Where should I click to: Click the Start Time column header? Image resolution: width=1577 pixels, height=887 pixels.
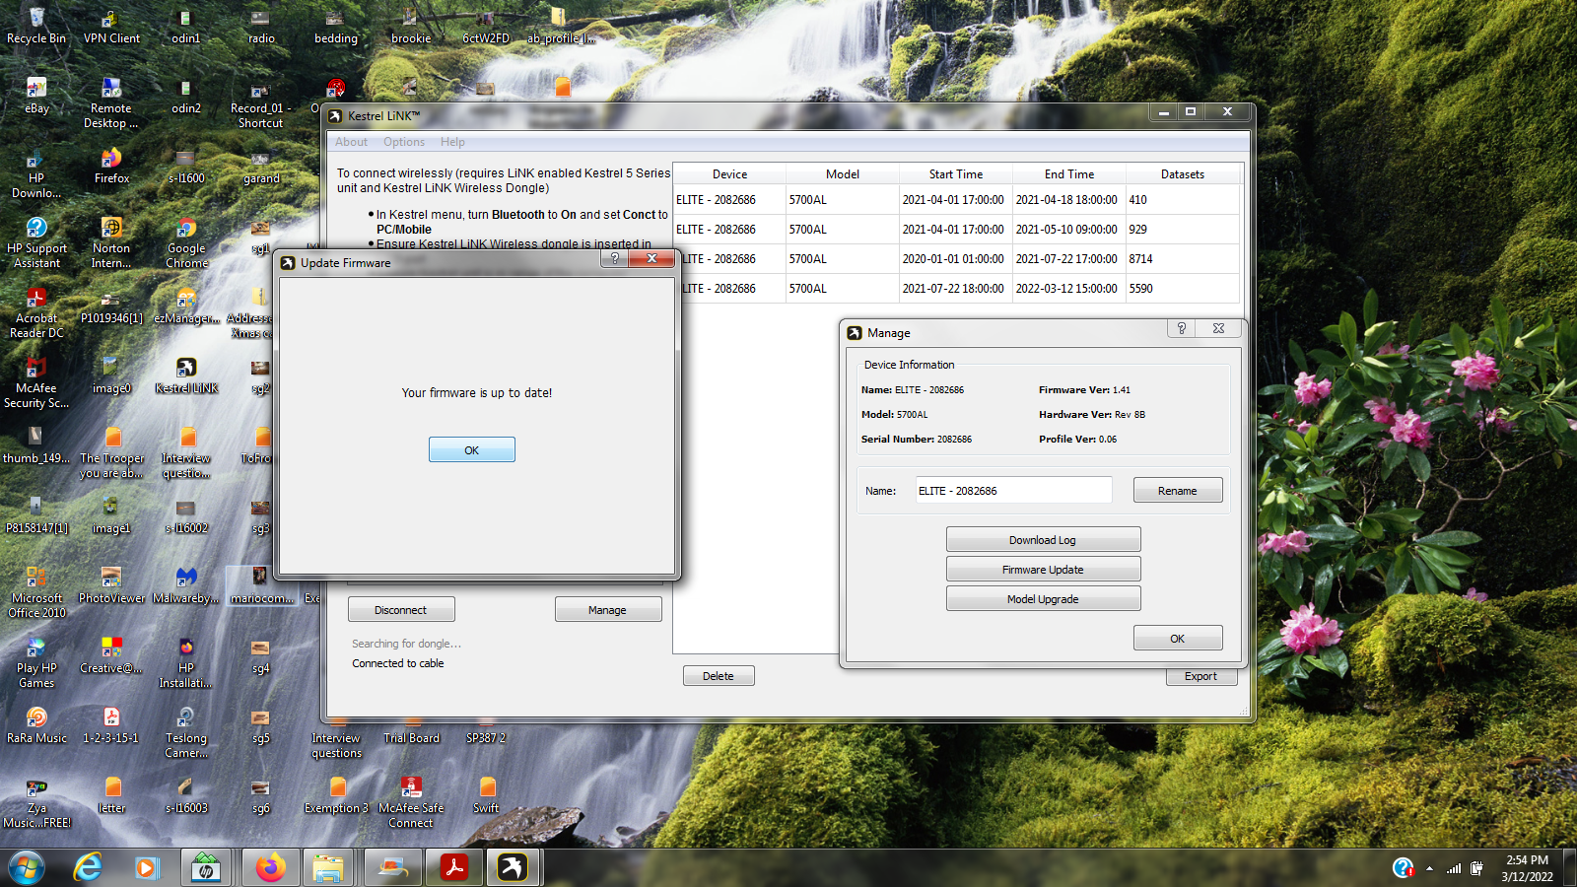[955, 174]
